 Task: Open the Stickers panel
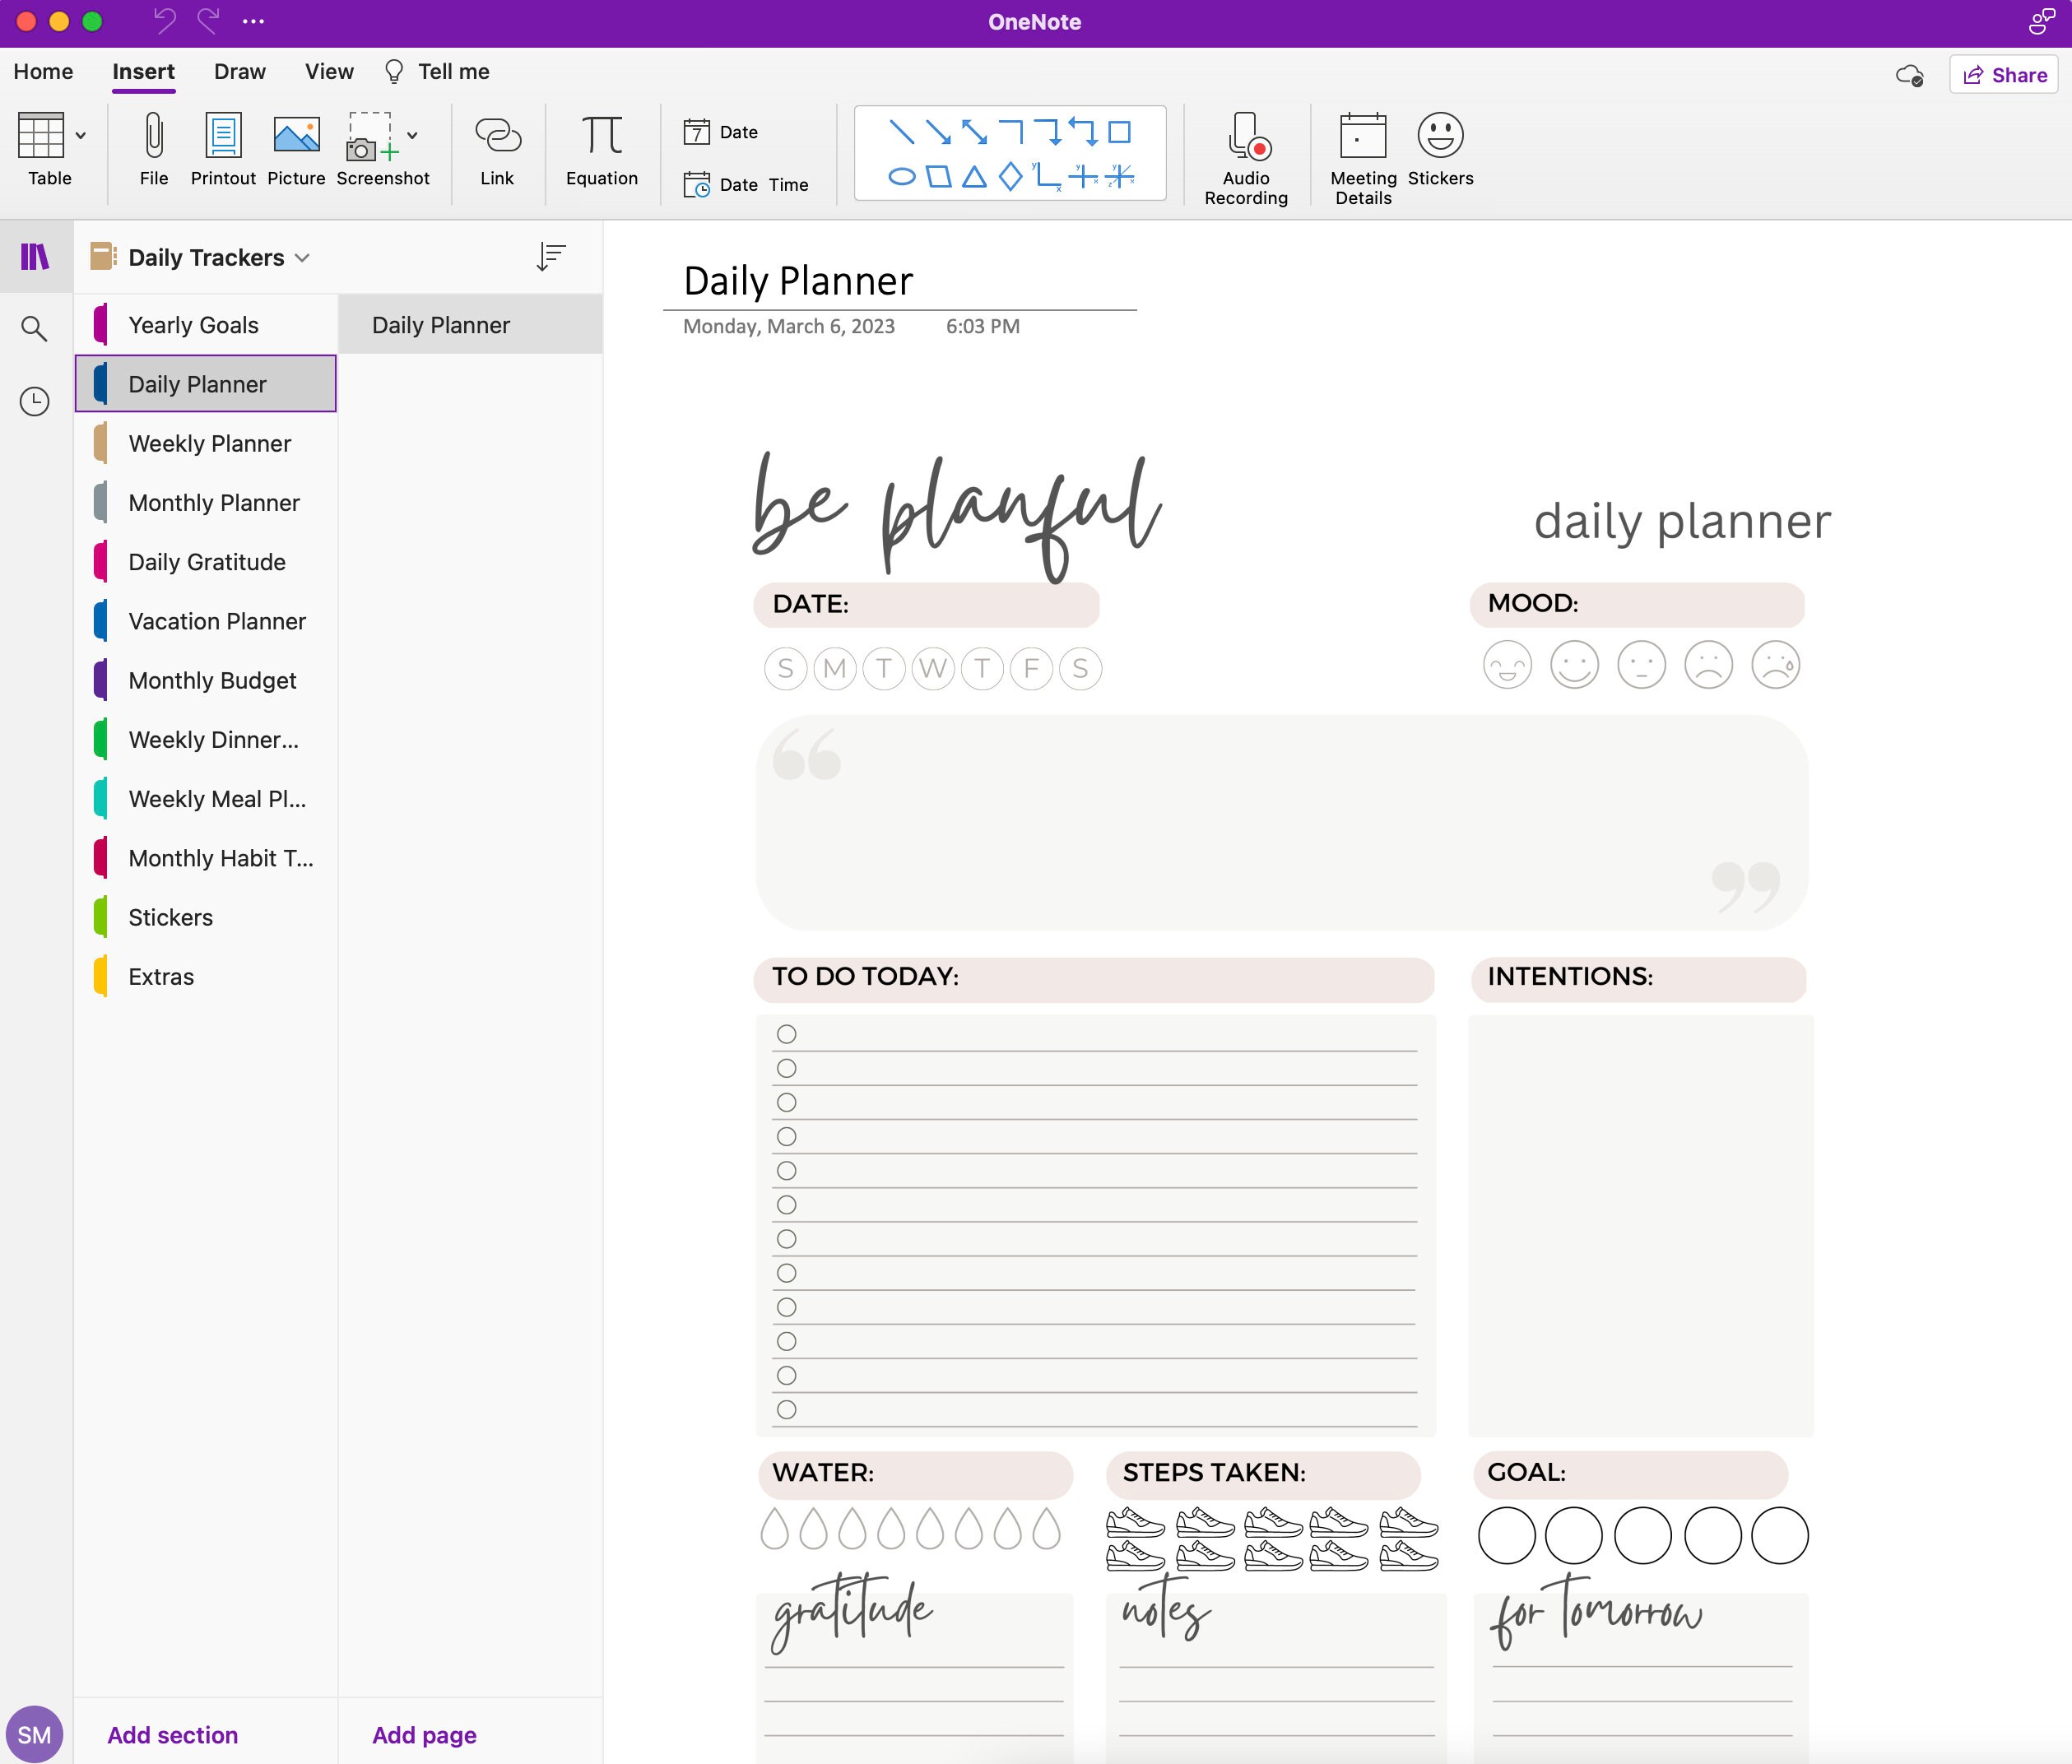1440,150
